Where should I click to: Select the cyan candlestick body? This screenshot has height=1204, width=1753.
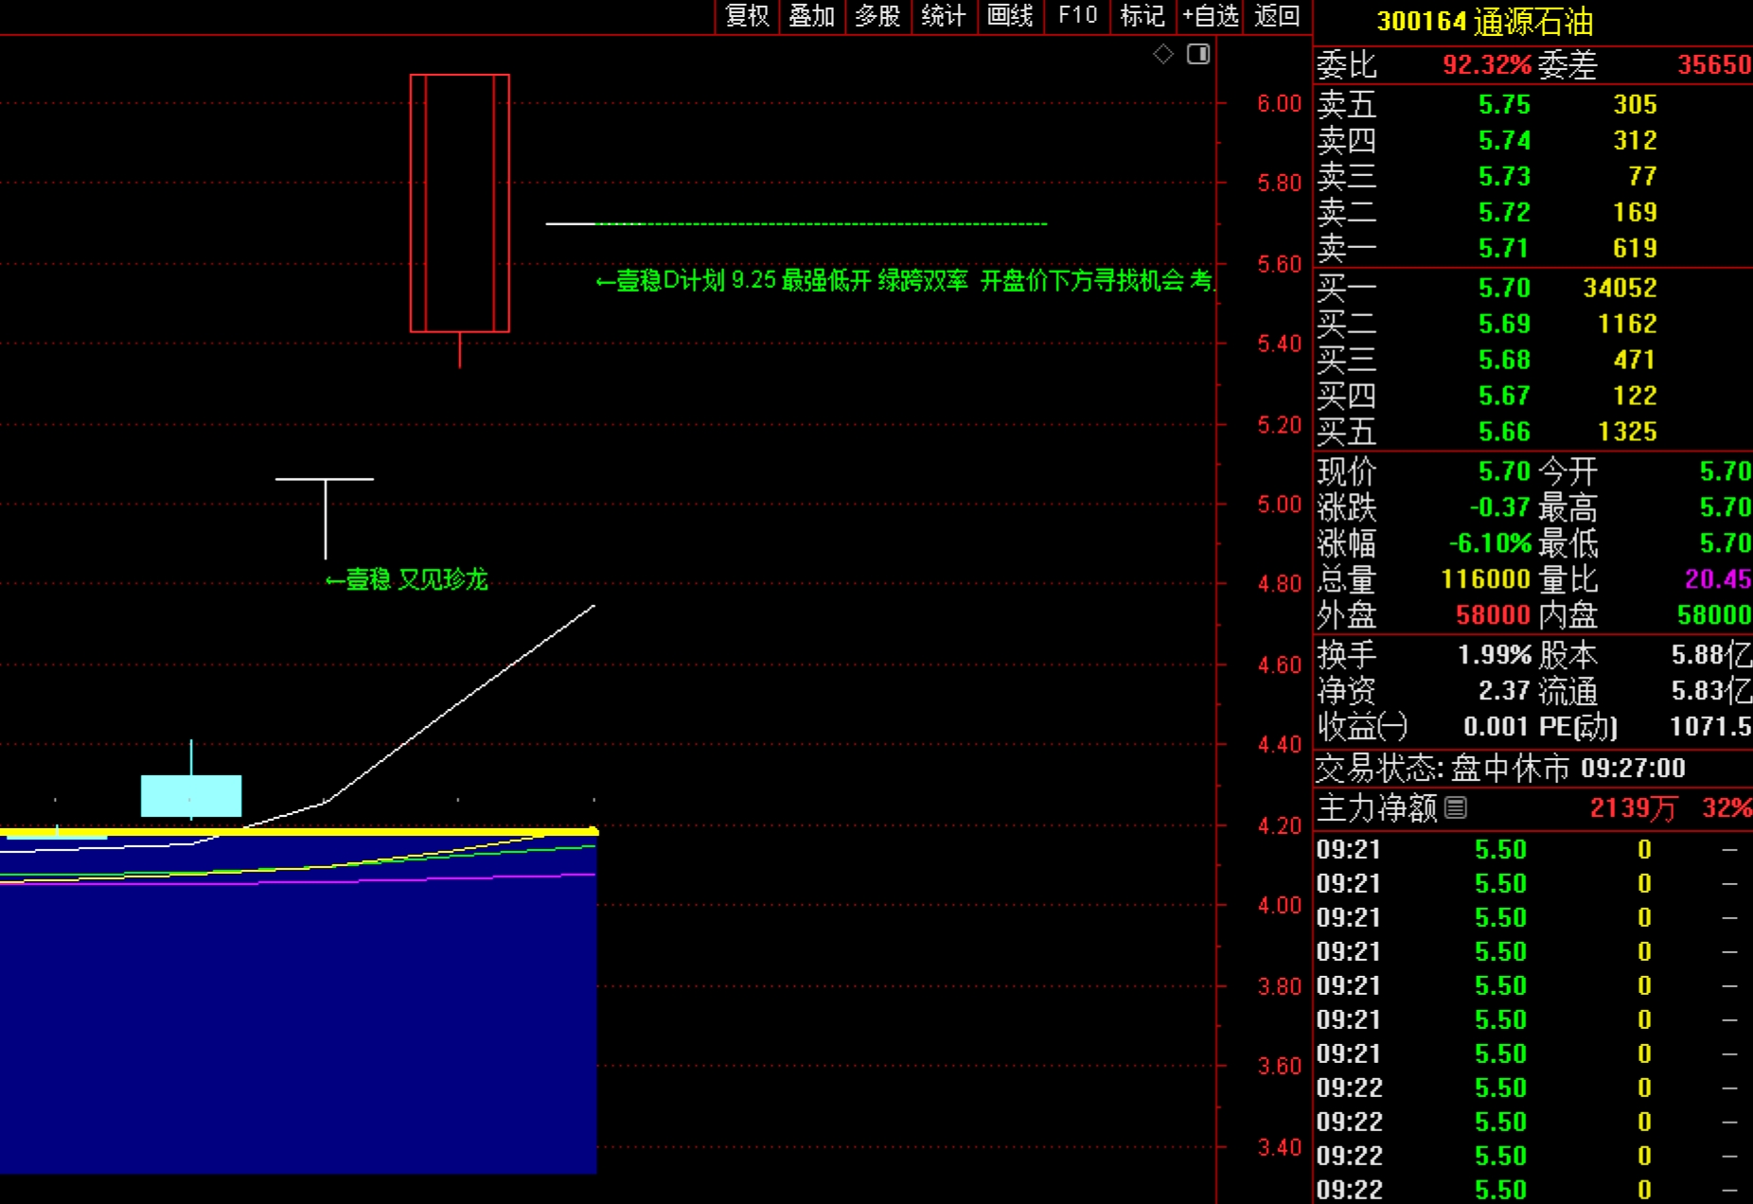191,795
